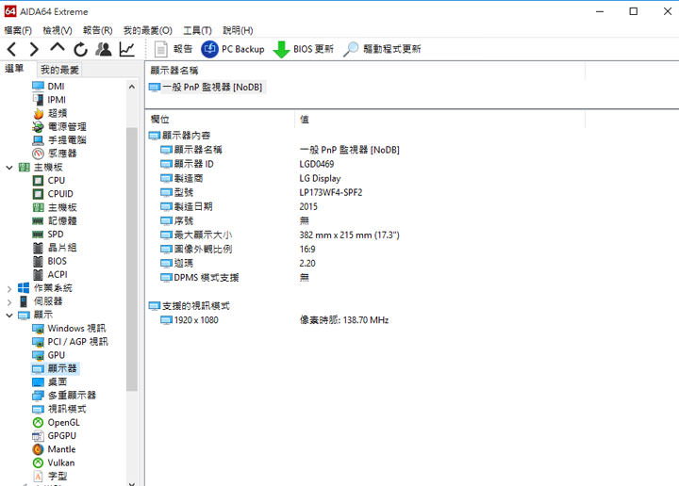Select 一般 PnP 監視器 [NoDB] in the top list
Viewport: 679px width, 486px height.
tap(206, 88)
